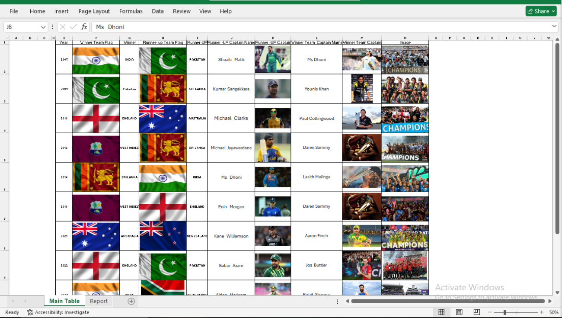Open the Name Box dropdown

pyautogui.click(x=43, y=27)
